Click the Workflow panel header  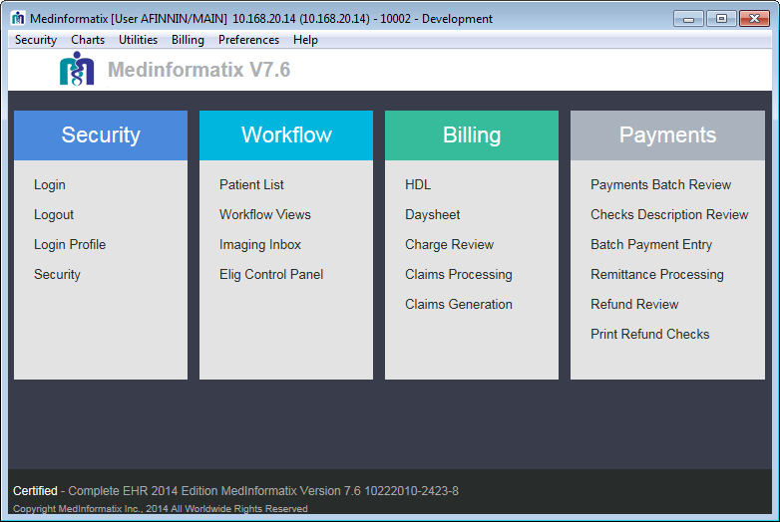point(286,135)
